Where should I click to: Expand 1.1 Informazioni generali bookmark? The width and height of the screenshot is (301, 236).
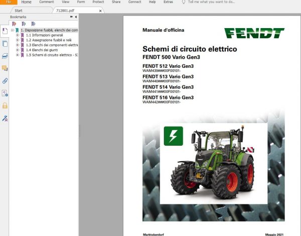coord(18,35)
